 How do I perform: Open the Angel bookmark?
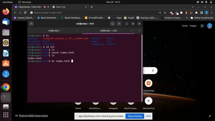point(129,18)
